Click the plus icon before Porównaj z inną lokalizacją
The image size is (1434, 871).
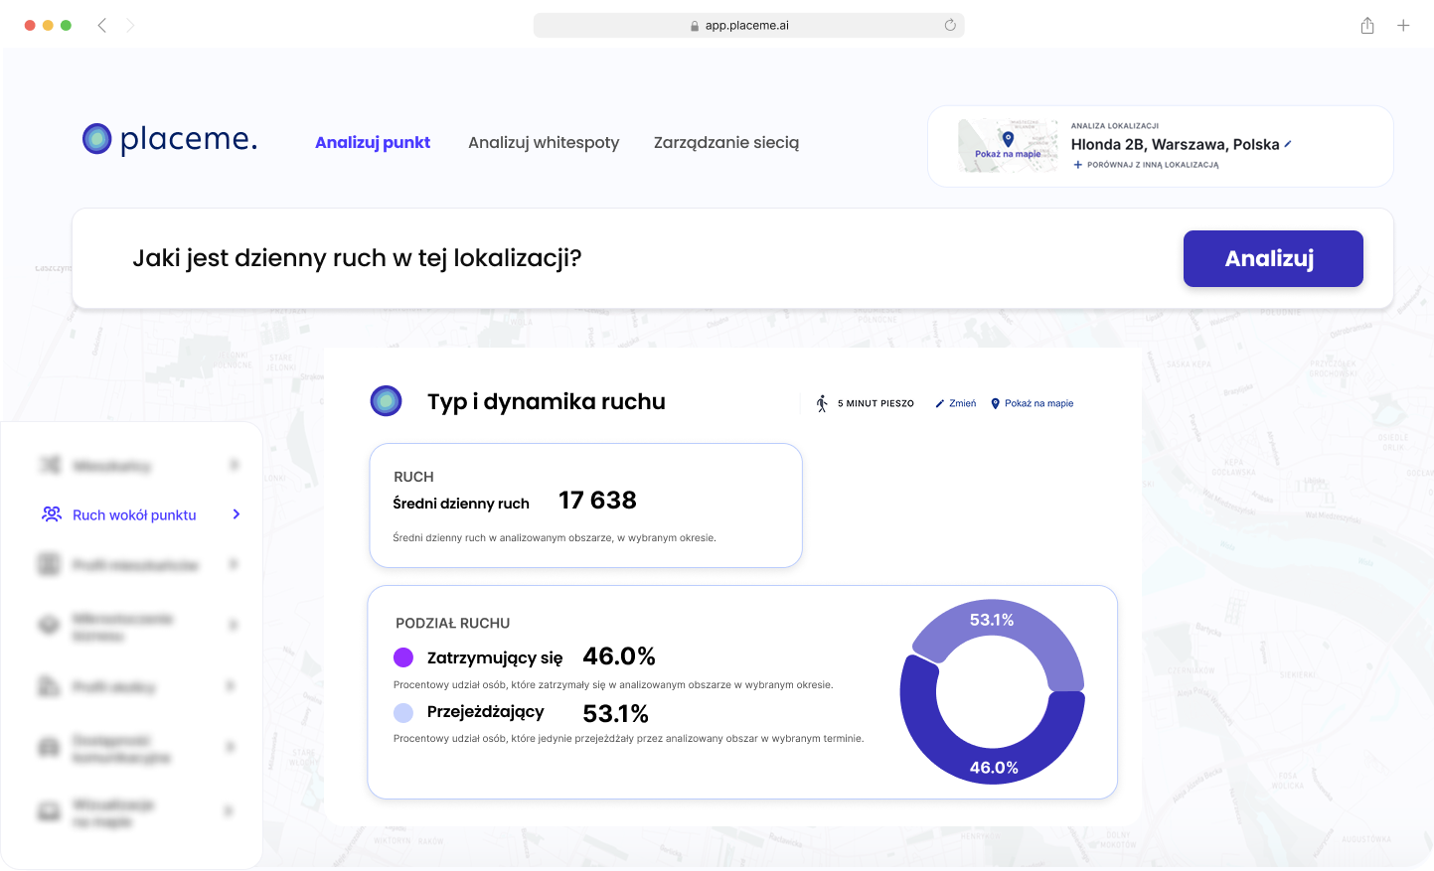coord(1078,165)
